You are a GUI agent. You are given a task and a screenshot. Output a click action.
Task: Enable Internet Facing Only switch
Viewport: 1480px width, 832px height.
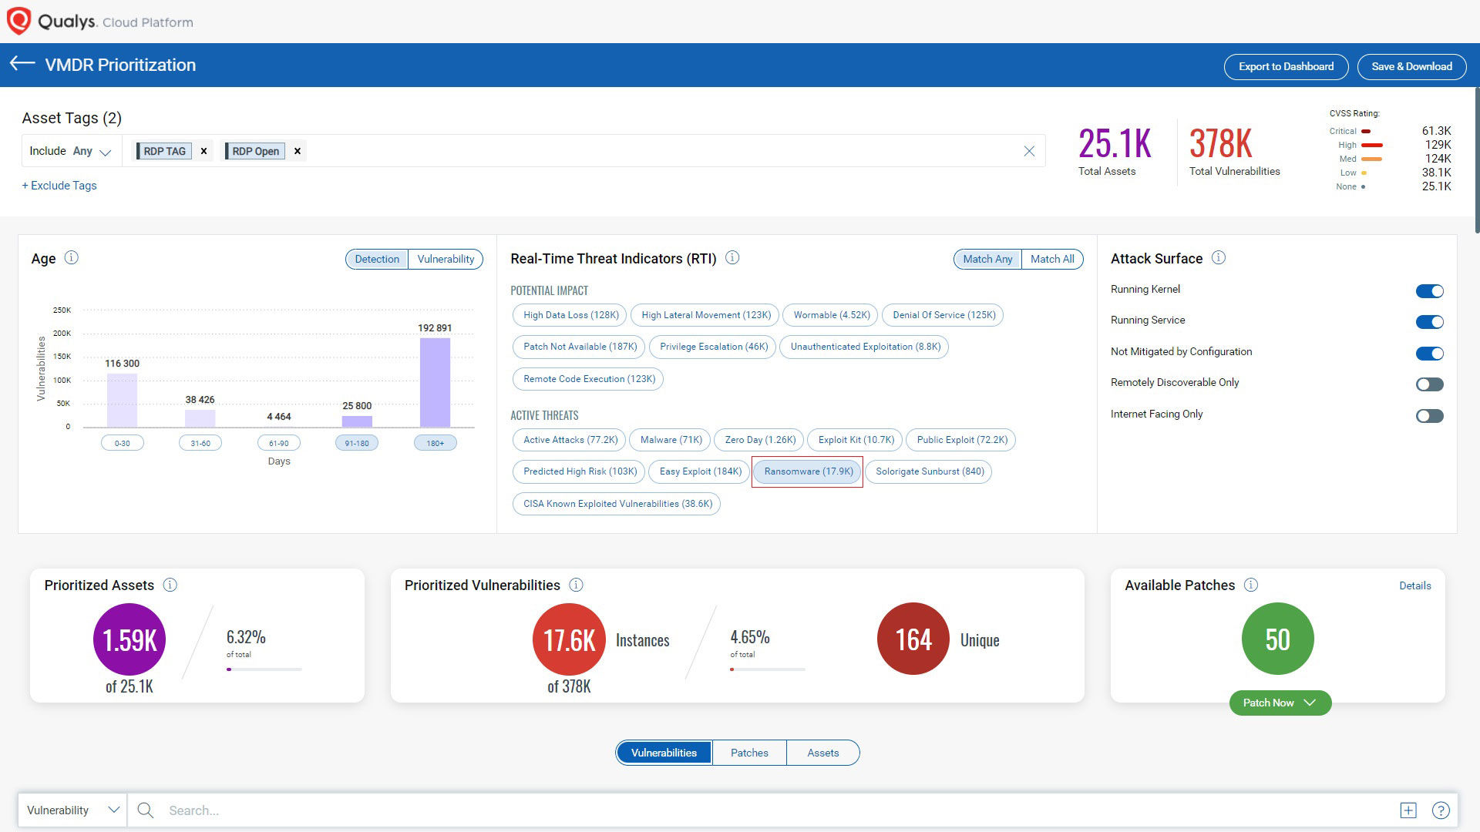(1429, 415)
